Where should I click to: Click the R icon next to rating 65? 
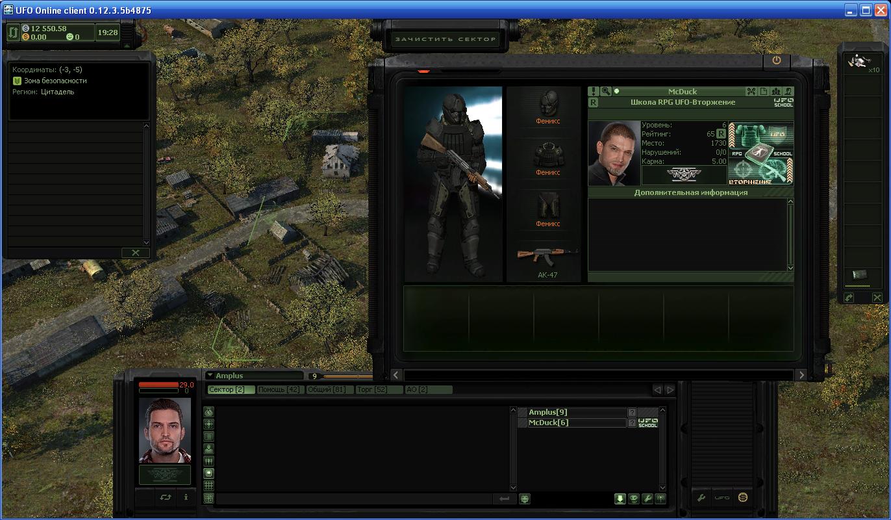[721, 134]
